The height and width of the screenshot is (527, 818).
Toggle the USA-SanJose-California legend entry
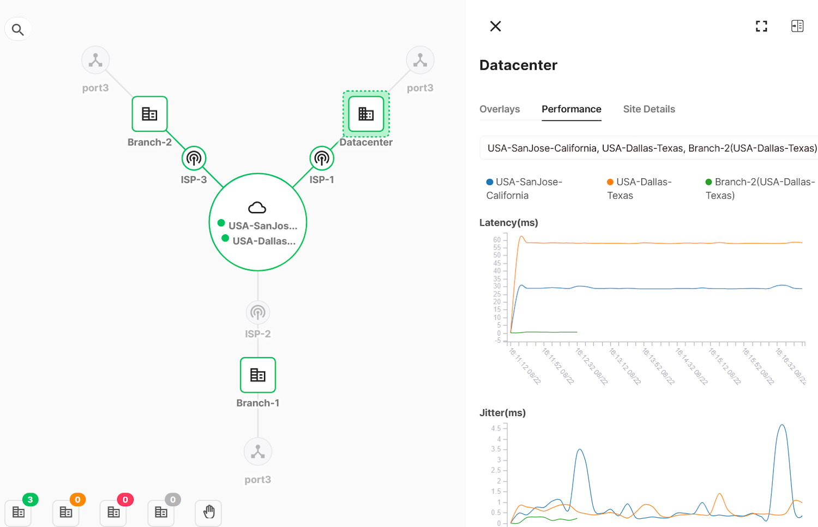tap(524, 188)
